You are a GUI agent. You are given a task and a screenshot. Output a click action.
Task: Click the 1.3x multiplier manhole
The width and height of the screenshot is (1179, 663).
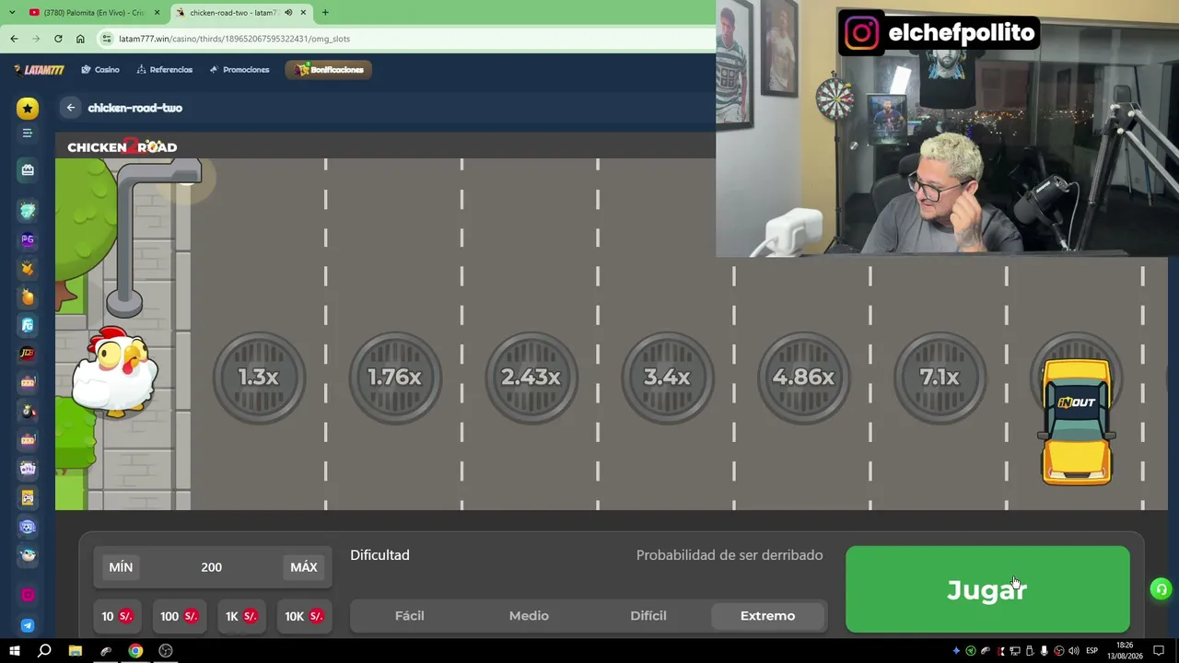[259, 378]
